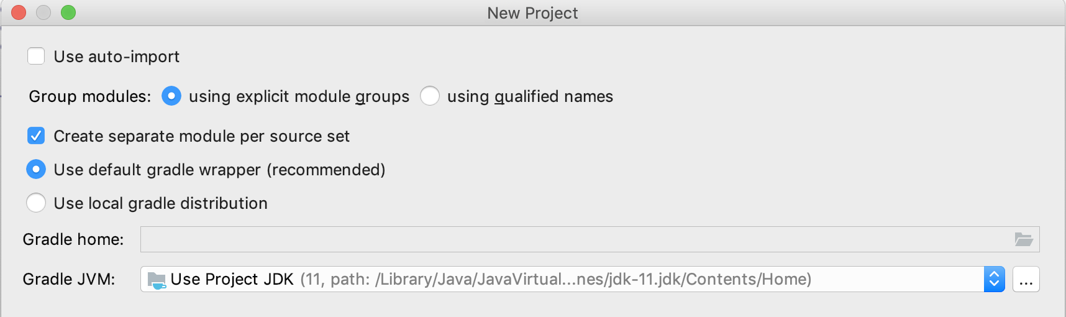Click the "Gradle home:" label

(73, 239)
